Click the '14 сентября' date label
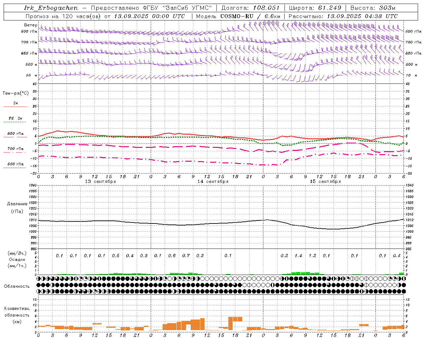This screenshot has height=338, width=423. tap(213, 182)
